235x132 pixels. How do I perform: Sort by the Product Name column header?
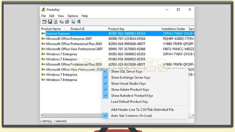click(55, 29)
